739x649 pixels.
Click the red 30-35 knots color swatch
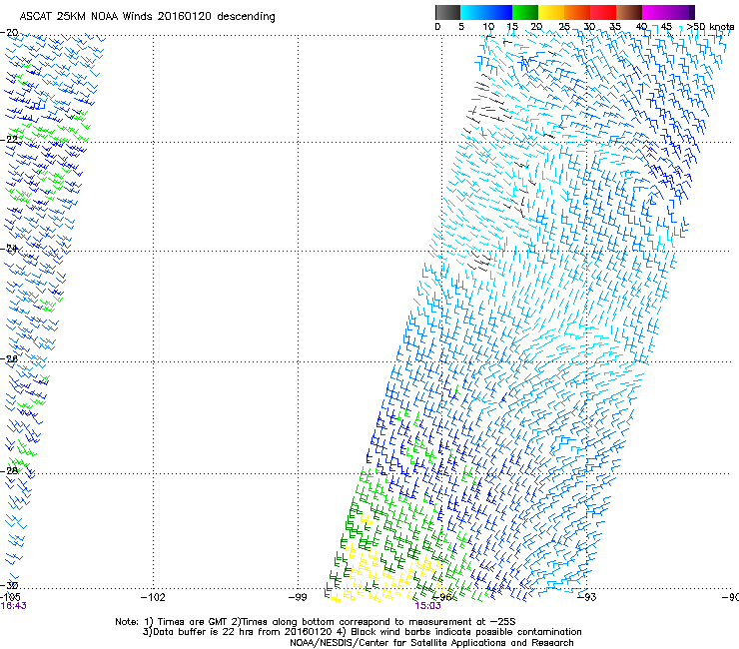tap(603, 12)
